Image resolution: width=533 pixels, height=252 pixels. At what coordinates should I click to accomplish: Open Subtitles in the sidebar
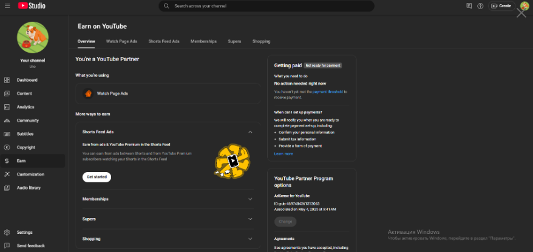(33, 134)
